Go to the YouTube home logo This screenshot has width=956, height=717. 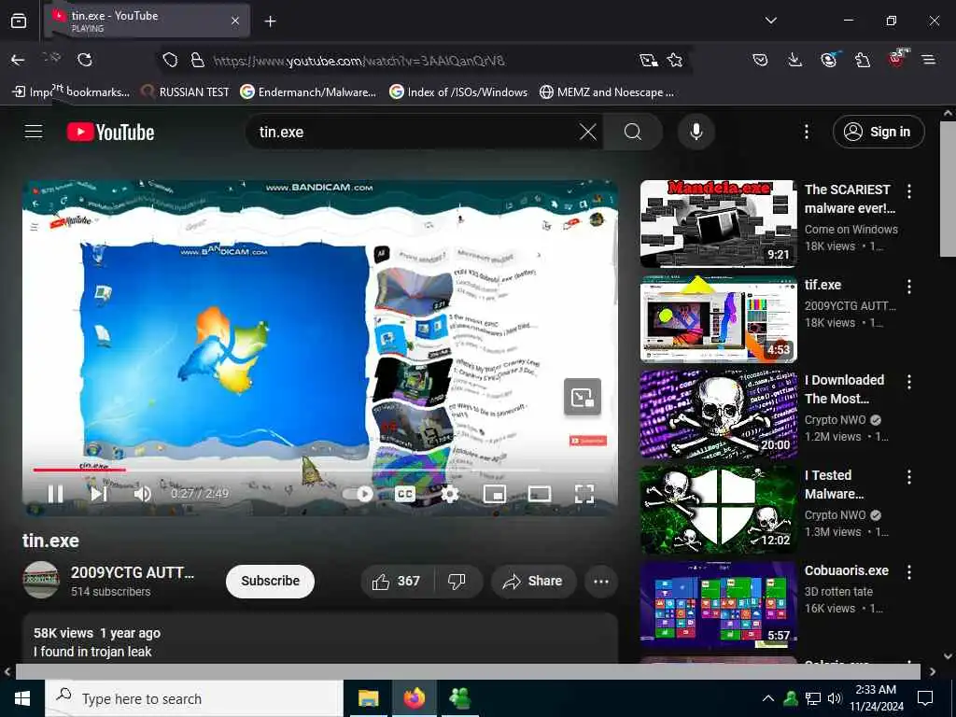coord(110,132)
